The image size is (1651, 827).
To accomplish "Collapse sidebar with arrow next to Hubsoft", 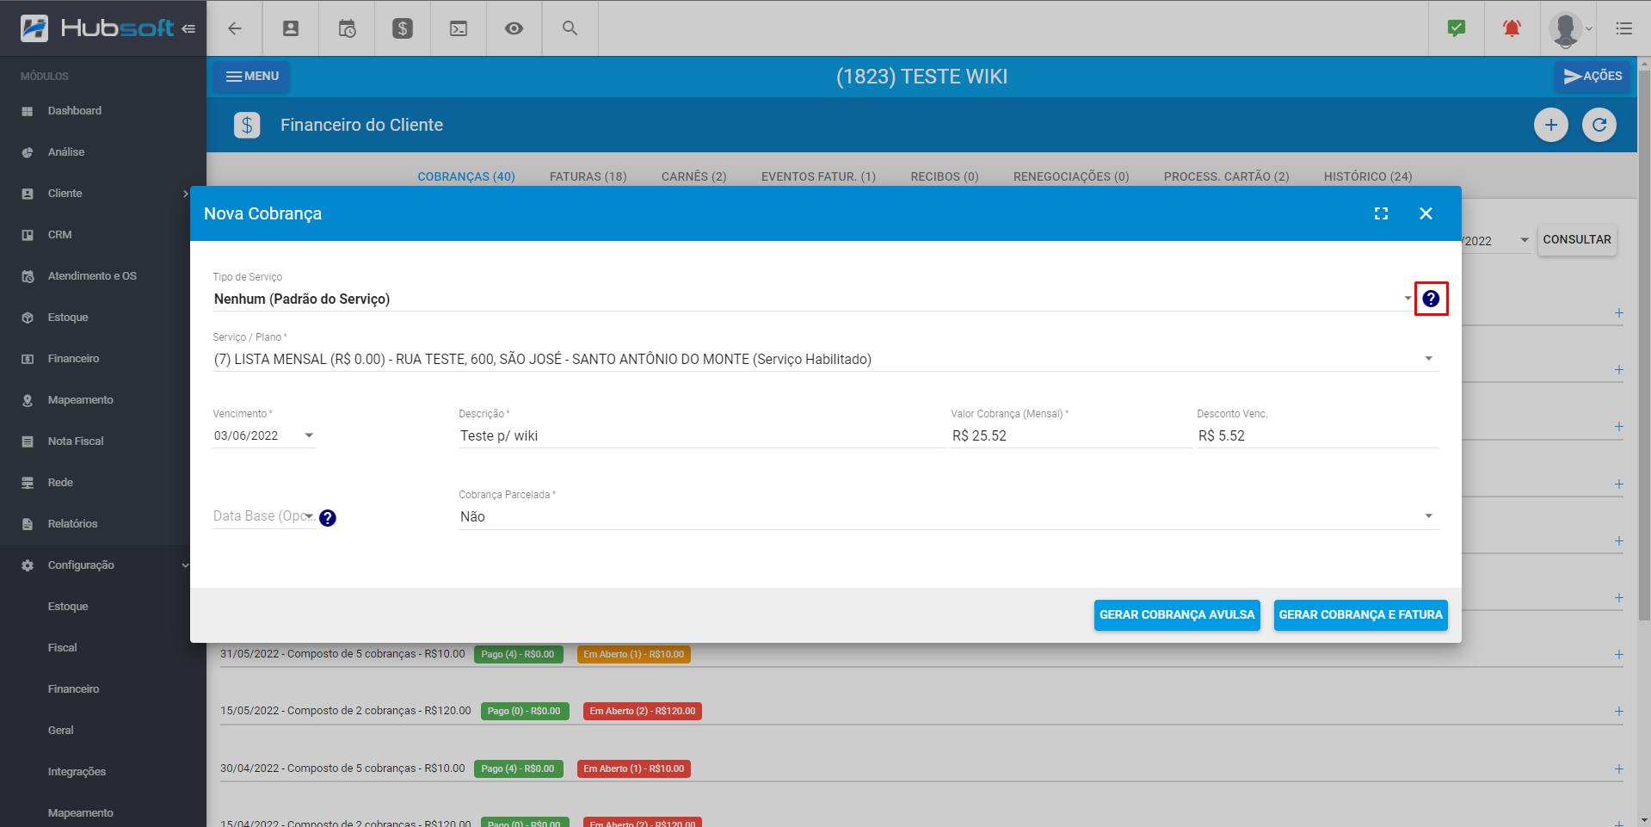I will [188, 28].
